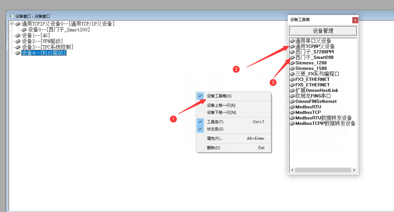The width and height of the screenshot is (394, 212).
Task: Select FX3_ETHERNET text in toolbox list
Action: pos(313,80)
